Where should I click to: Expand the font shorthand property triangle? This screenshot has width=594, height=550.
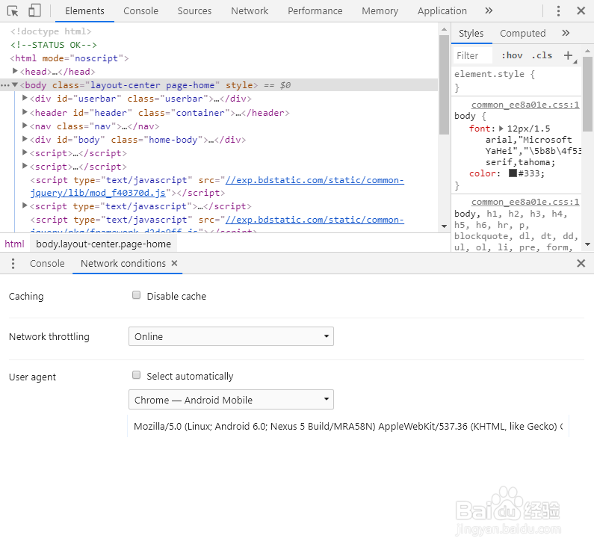pyautogui.click(x=501, y=129)
